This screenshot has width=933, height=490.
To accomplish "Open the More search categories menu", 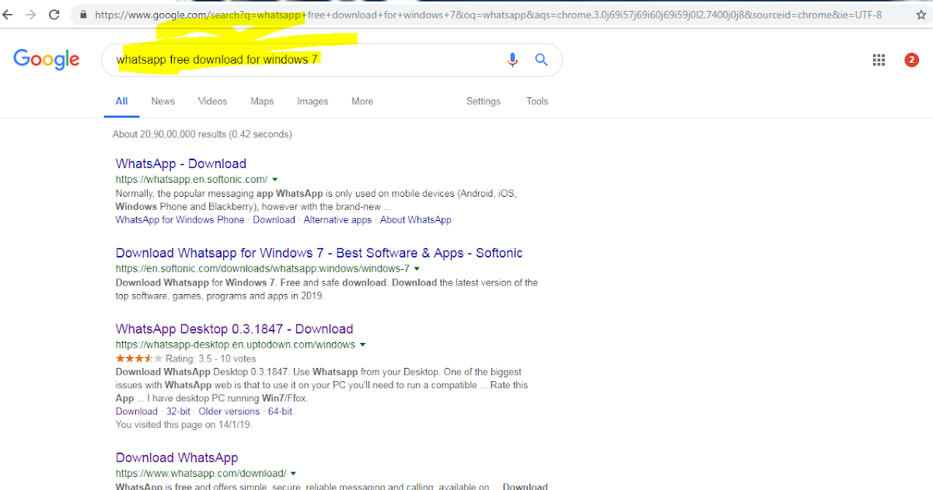I will point(362,101).
